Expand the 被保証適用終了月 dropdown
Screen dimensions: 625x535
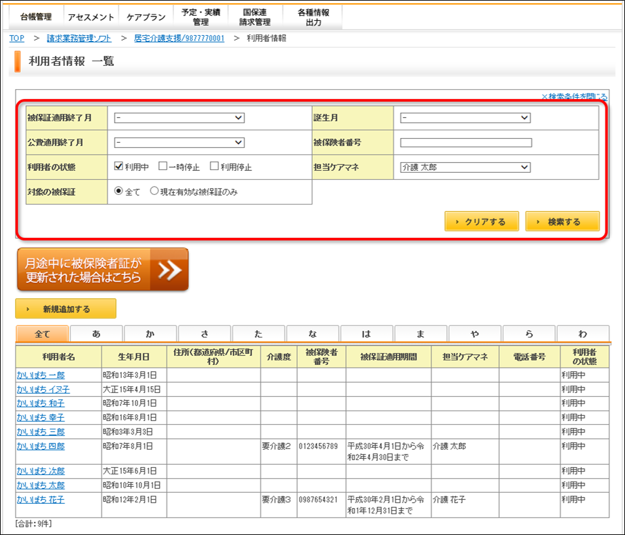tap(179, 117)
